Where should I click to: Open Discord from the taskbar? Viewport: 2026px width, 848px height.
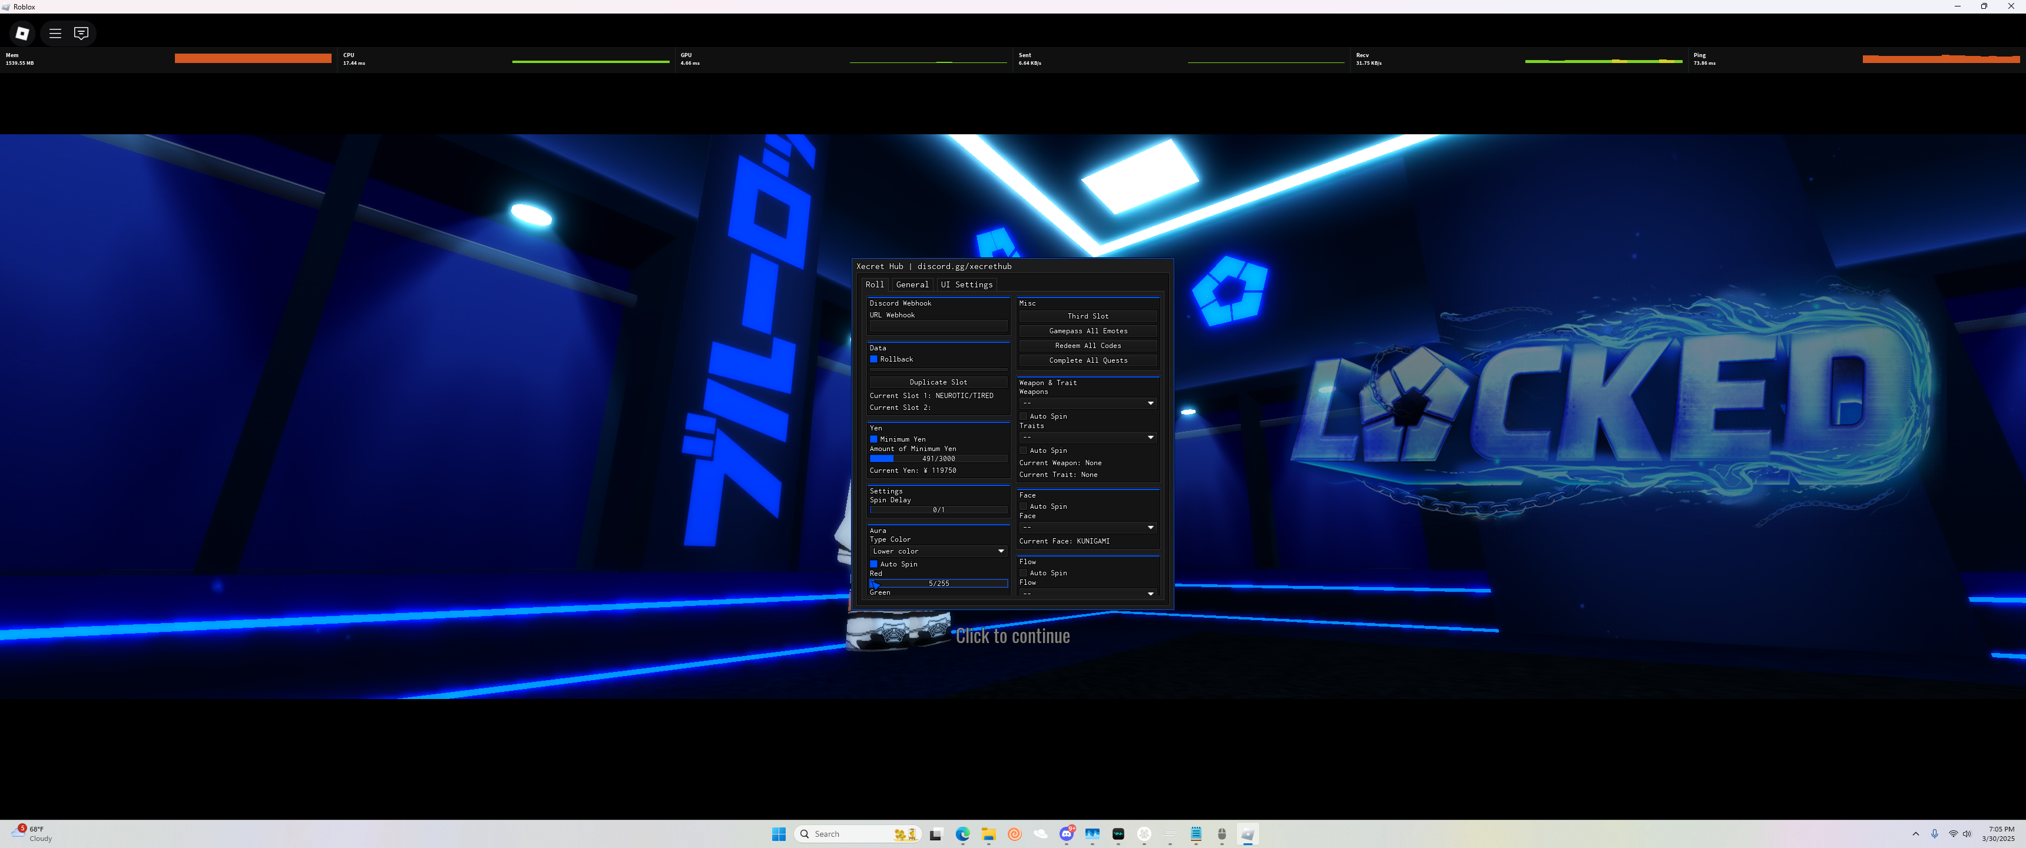(1067, 834)
